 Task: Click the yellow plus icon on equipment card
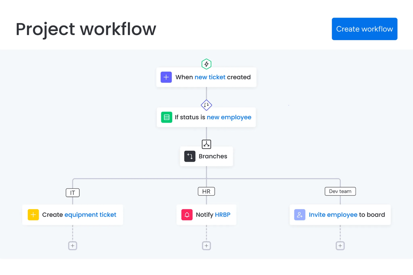[33, 215]
